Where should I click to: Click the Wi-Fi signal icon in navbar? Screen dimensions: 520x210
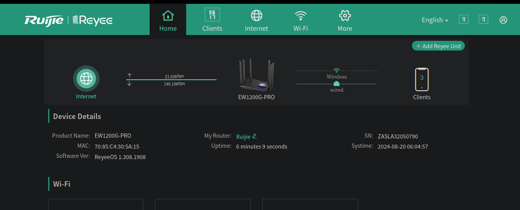pyautogui.click(x=301, y=16)
